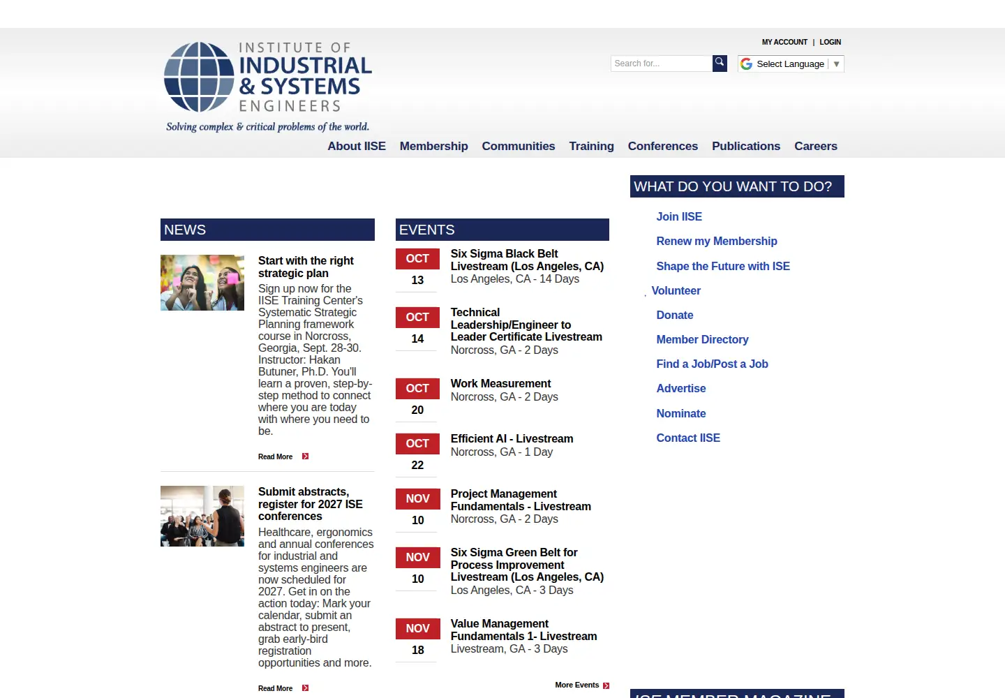Click Find a Job/Post a Job

click(x=712, y=364)
